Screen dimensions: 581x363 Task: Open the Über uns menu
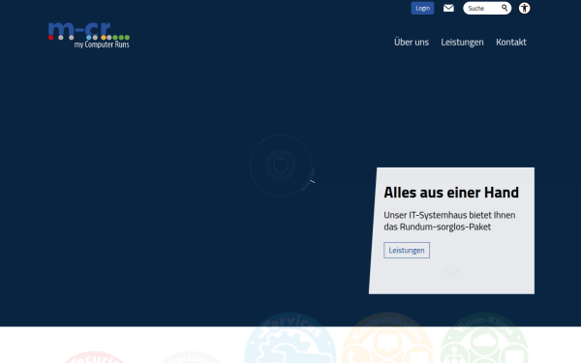pyautogui.click(x=412, y=43)
